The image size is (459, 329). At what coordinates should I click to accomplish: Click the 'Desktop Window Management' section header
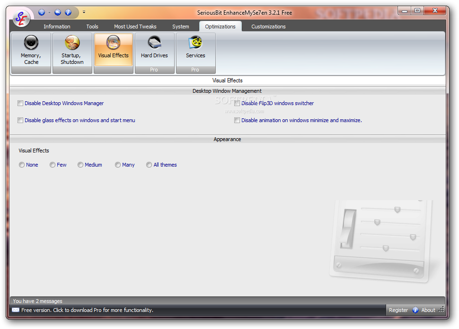pyautogui.click(x=227, y=91)
